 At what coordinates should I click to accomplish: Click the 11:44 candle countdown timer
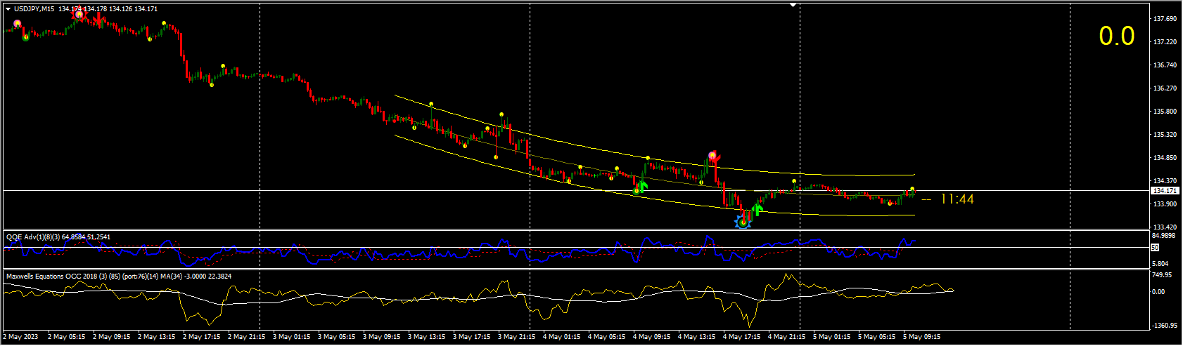tap(957, 200)
